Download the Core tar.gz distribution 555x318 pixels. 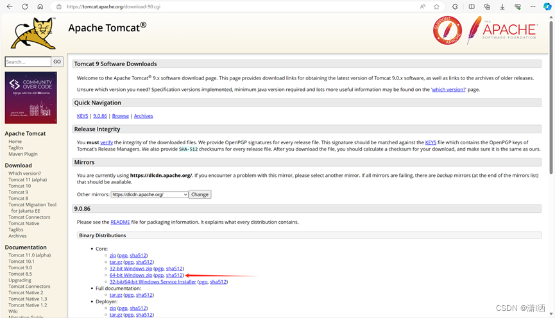pyautogui.click(x=115, y=262)
